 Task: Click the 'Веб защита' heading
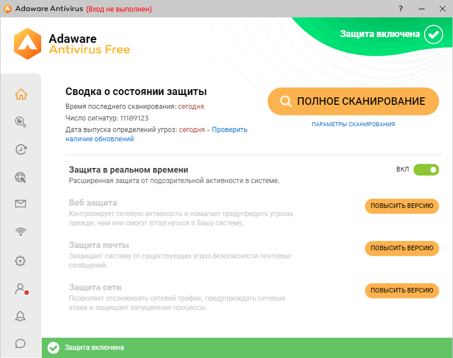pyautogui.click(x=93, y=203)
